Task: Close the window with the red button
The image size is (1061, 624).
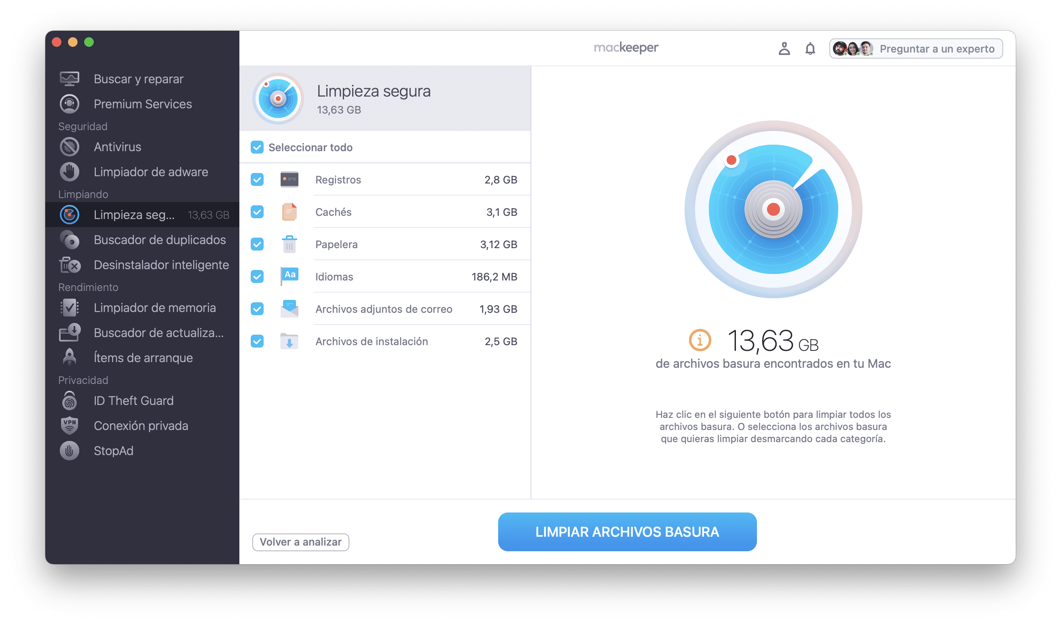Action: tap(57, 42)
